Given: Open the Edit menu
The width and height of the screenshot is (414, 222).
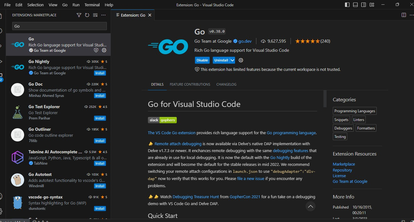Looking at the screenshot, I should (x=19, y=5).
